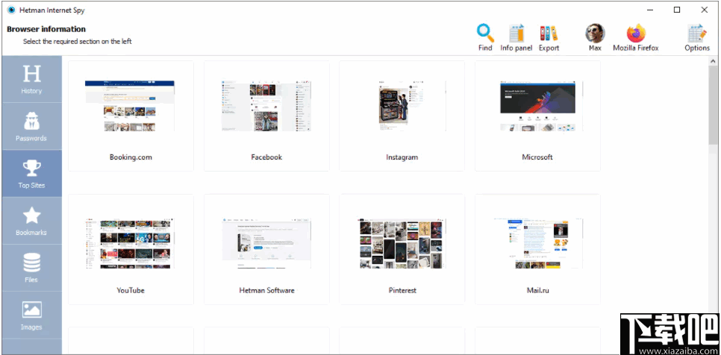Viewport: 721px width, 355px height.
Task: Switch to the Files section
Action: click(x=32, y=268)
